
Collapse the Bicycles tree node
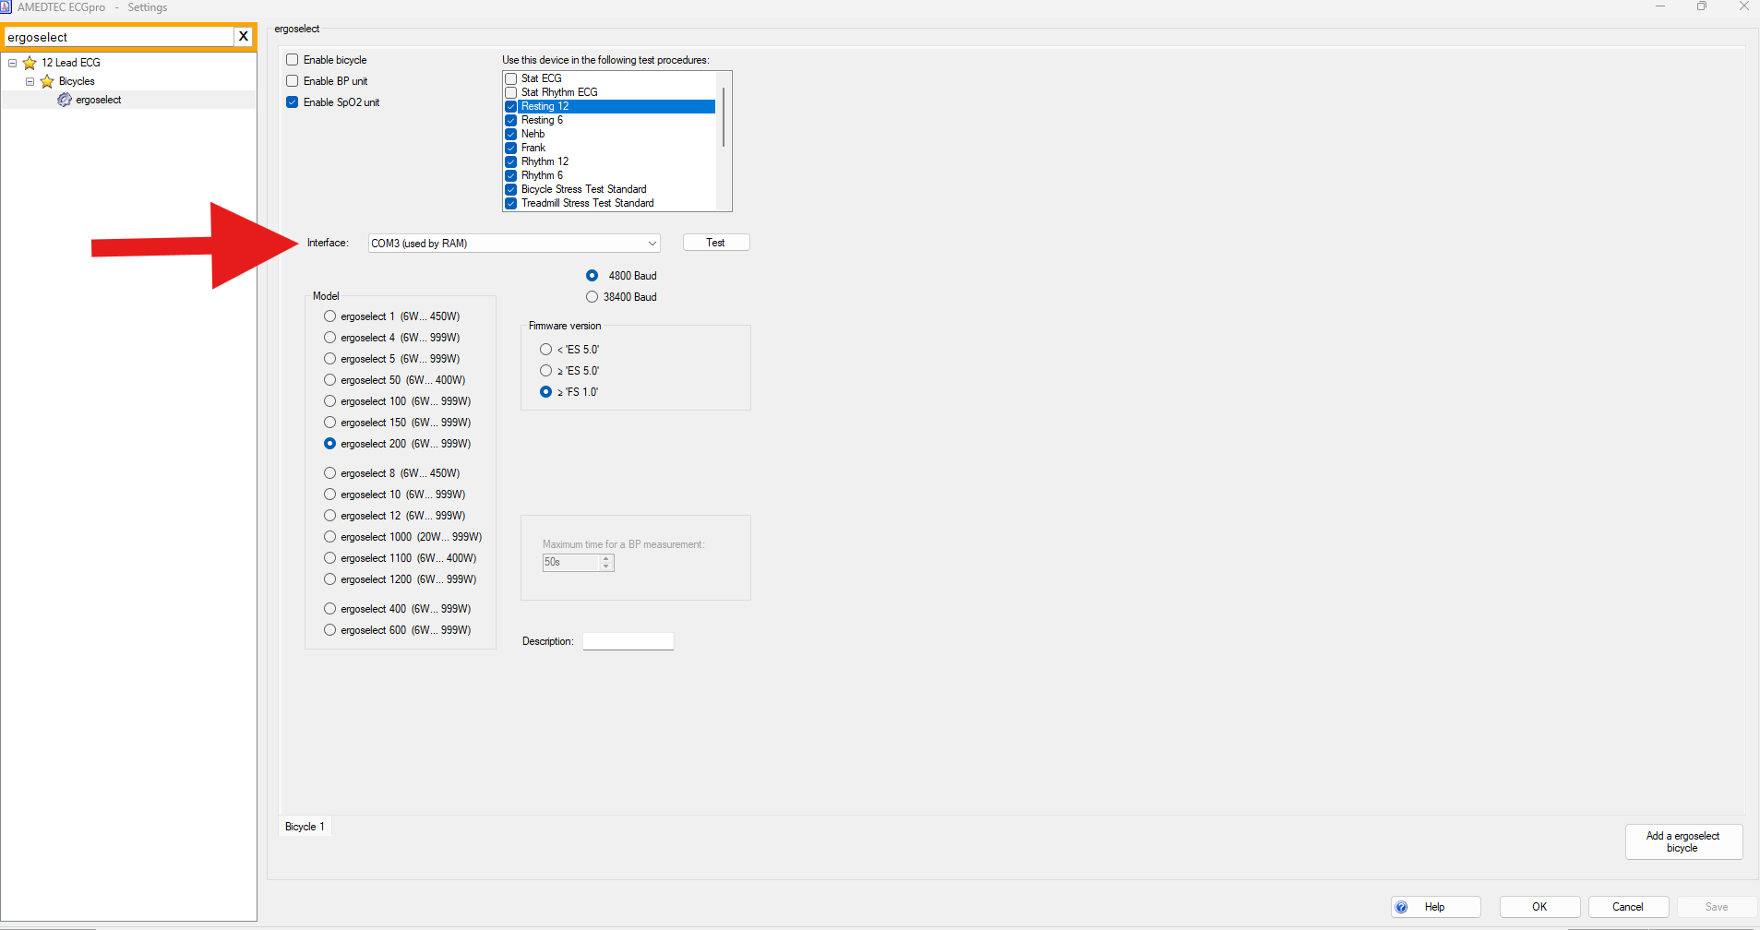click(x=30, y=81)
